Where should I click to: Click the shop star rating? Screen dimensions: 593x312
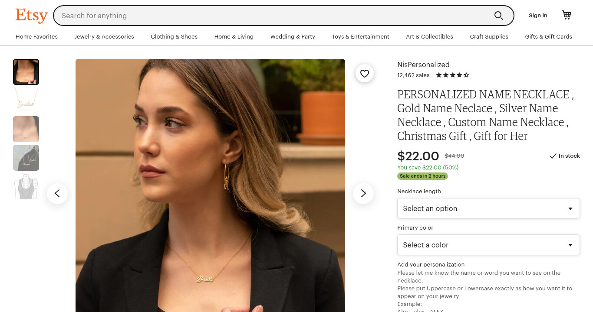452,75
